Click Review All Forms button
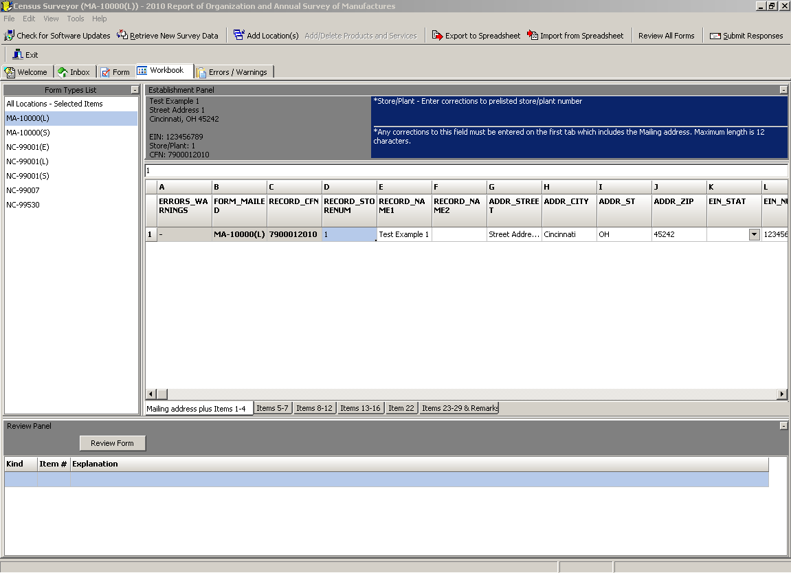 pos(666,36)
